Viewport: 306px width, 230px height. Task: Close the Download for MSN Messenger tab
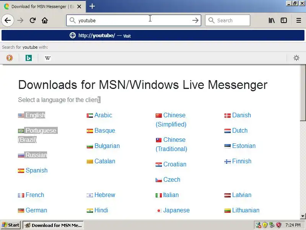tap(79, 7)
